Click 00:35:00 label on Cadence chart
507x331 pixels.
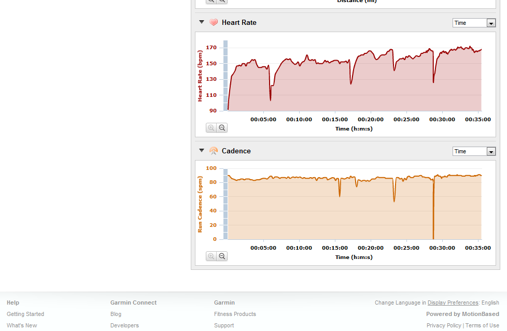[478, 248]
